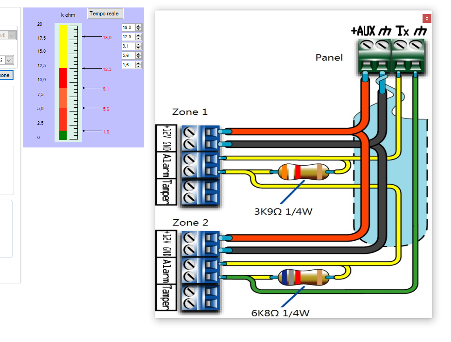Viewport: 451px width, 342px height.
Task: Click the green segment of the ohm gauge
Action: [x=62, y=135]
